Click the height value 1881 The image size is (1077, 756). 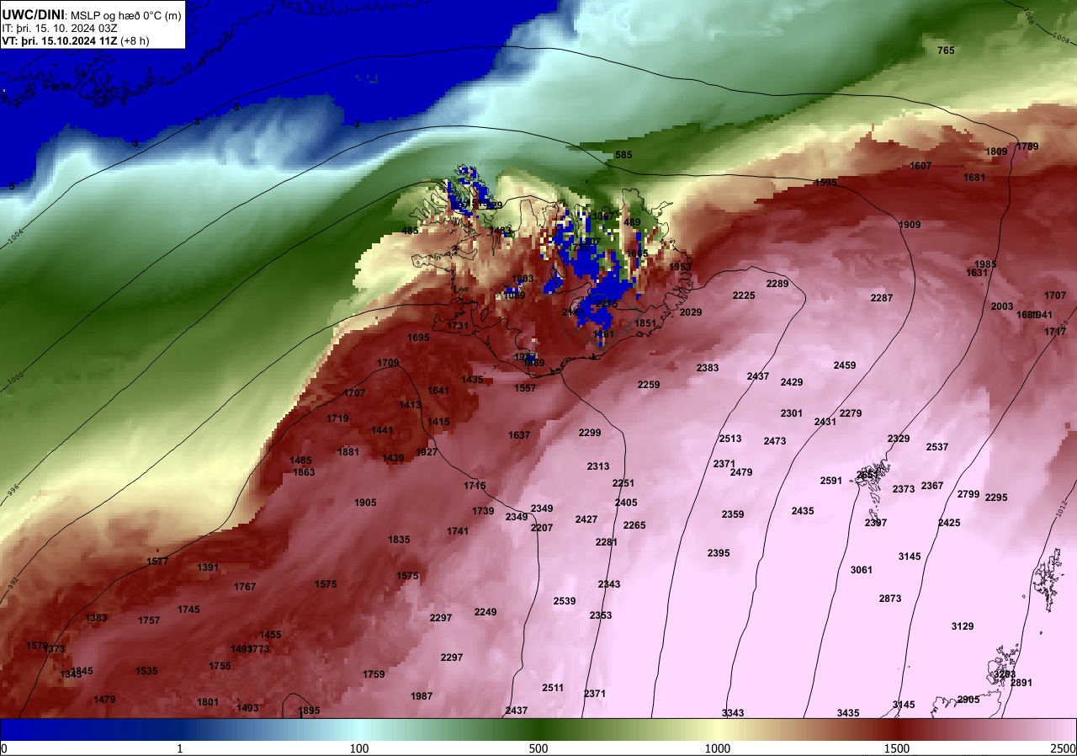[348, 452]
